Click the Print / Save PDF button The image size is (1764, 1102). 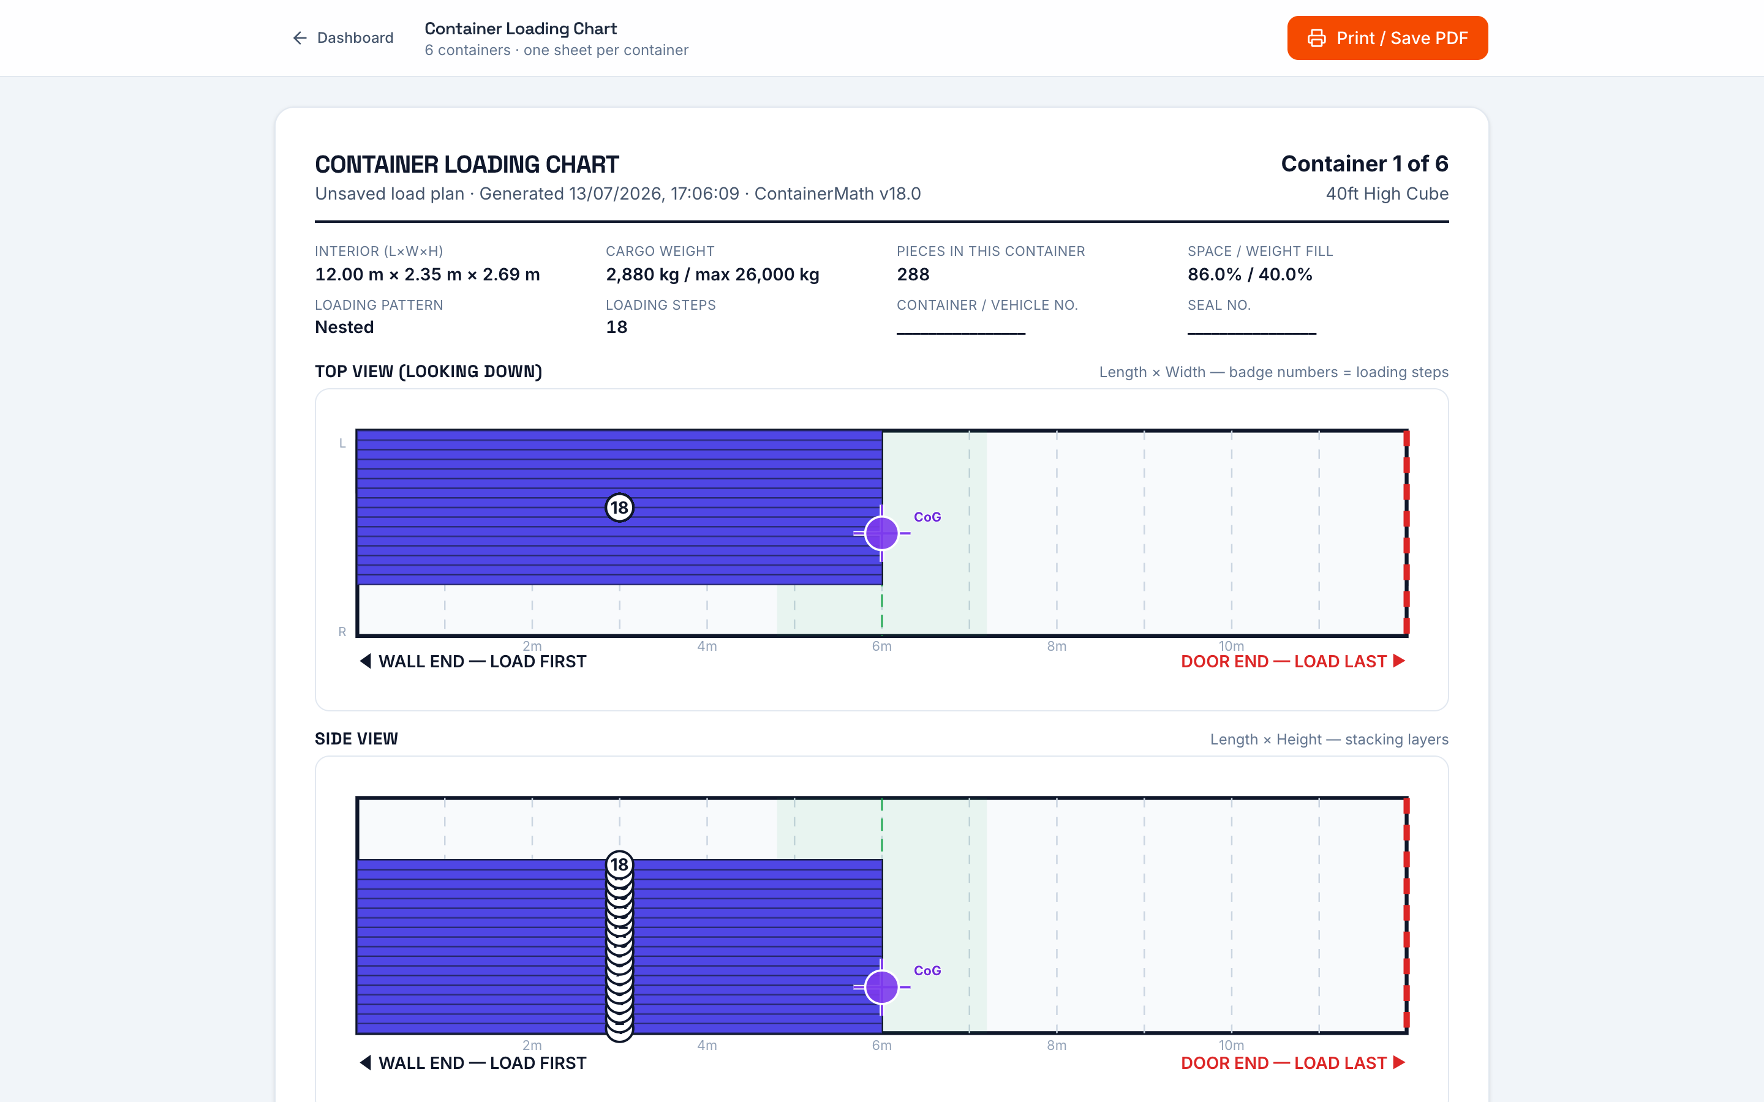(1387, 38)
